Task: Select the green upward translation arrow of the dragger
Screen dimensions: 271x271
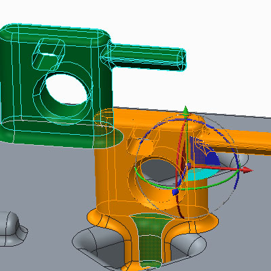Action: [186, 110]
